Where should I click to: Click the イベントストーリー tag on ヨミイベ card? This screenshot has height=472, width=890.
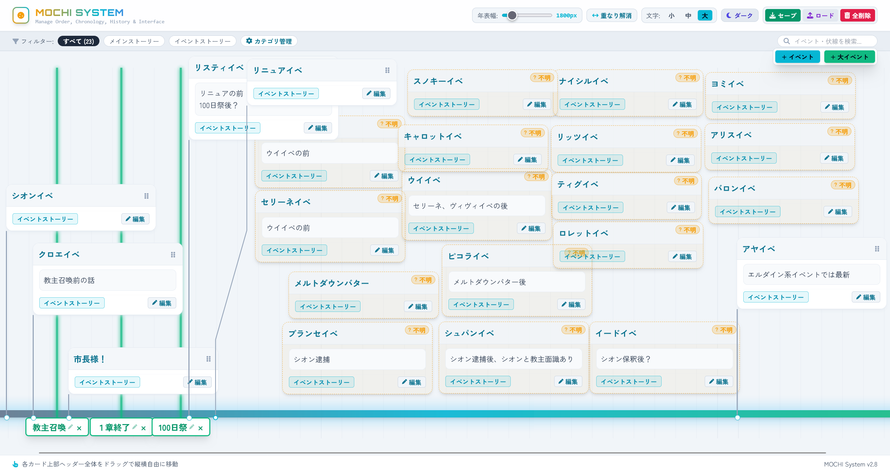click(744, 107)
